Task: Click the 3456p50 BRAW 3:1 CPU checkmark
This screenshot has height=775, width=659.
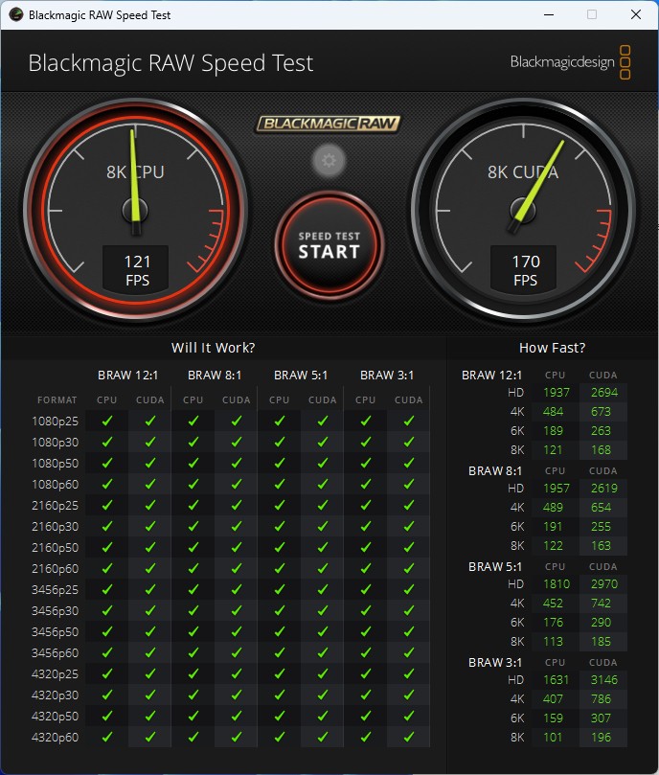Action: click(x=365, y=631)
